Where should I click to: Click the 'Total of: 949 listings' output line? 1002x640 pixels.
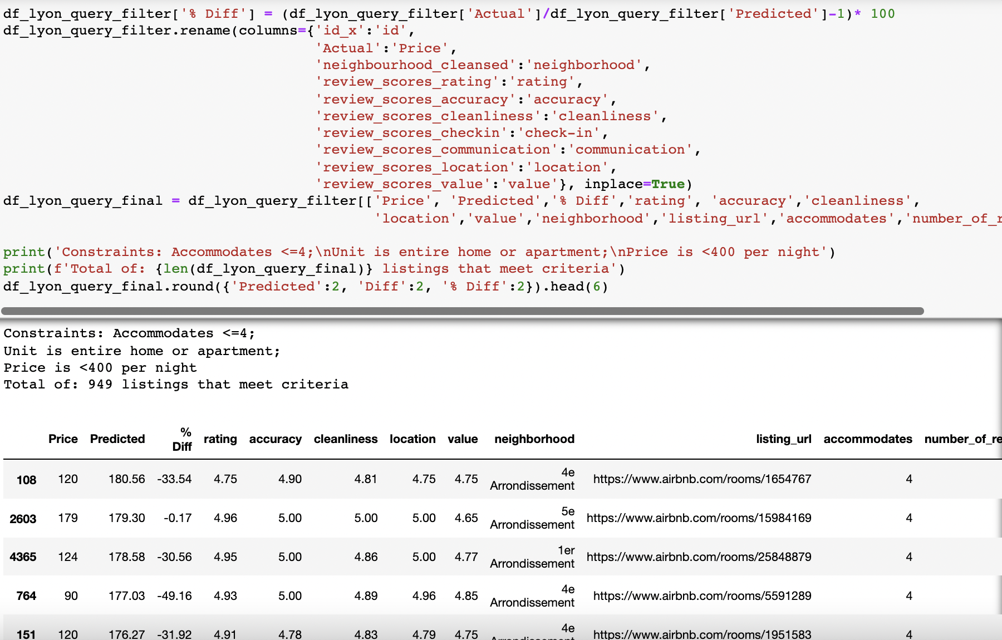[176, 385]
